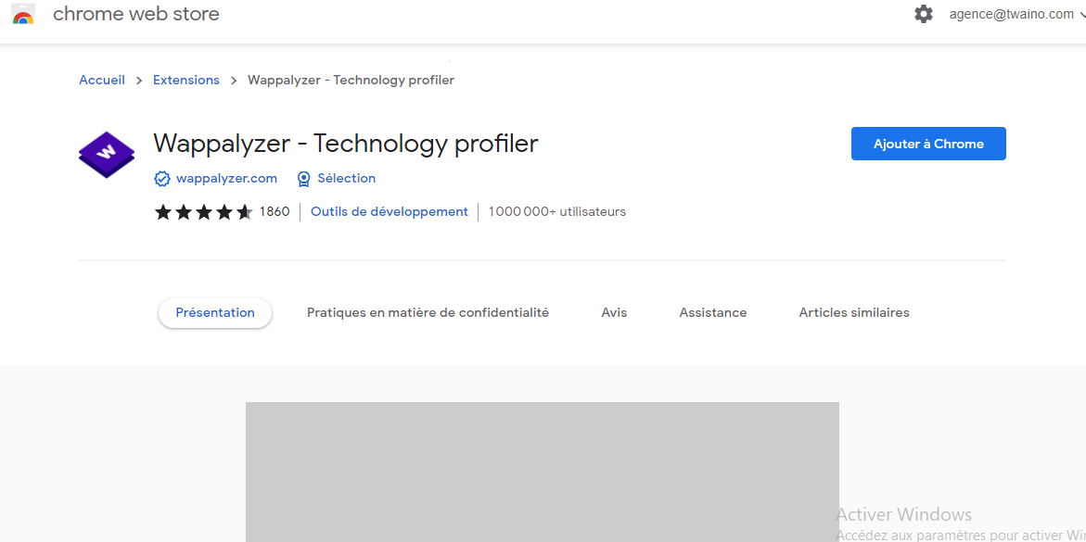Screen dimensions: 1086x542
Task: Click the 1 000 000+ utilisateurs text
Action: pos(556,212)
